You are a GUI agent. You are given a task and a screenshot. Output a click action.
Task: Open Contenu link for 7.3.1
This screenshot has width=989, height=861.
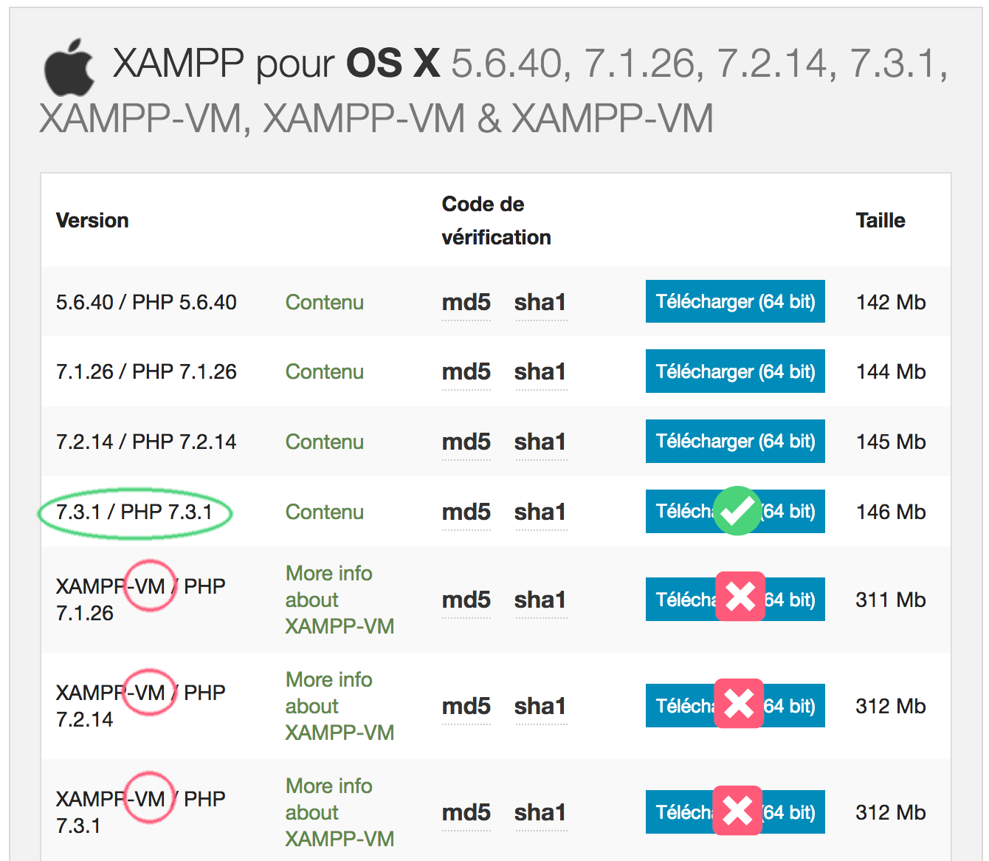(324, 512)
